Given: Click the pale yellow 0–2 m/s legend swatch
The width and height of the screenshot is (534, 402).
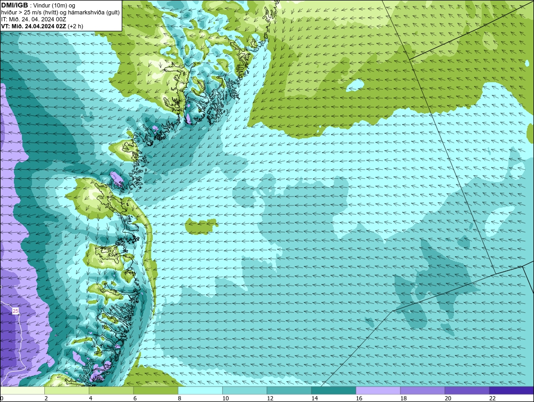Looking at the screenshot, I should coord(22,390).
